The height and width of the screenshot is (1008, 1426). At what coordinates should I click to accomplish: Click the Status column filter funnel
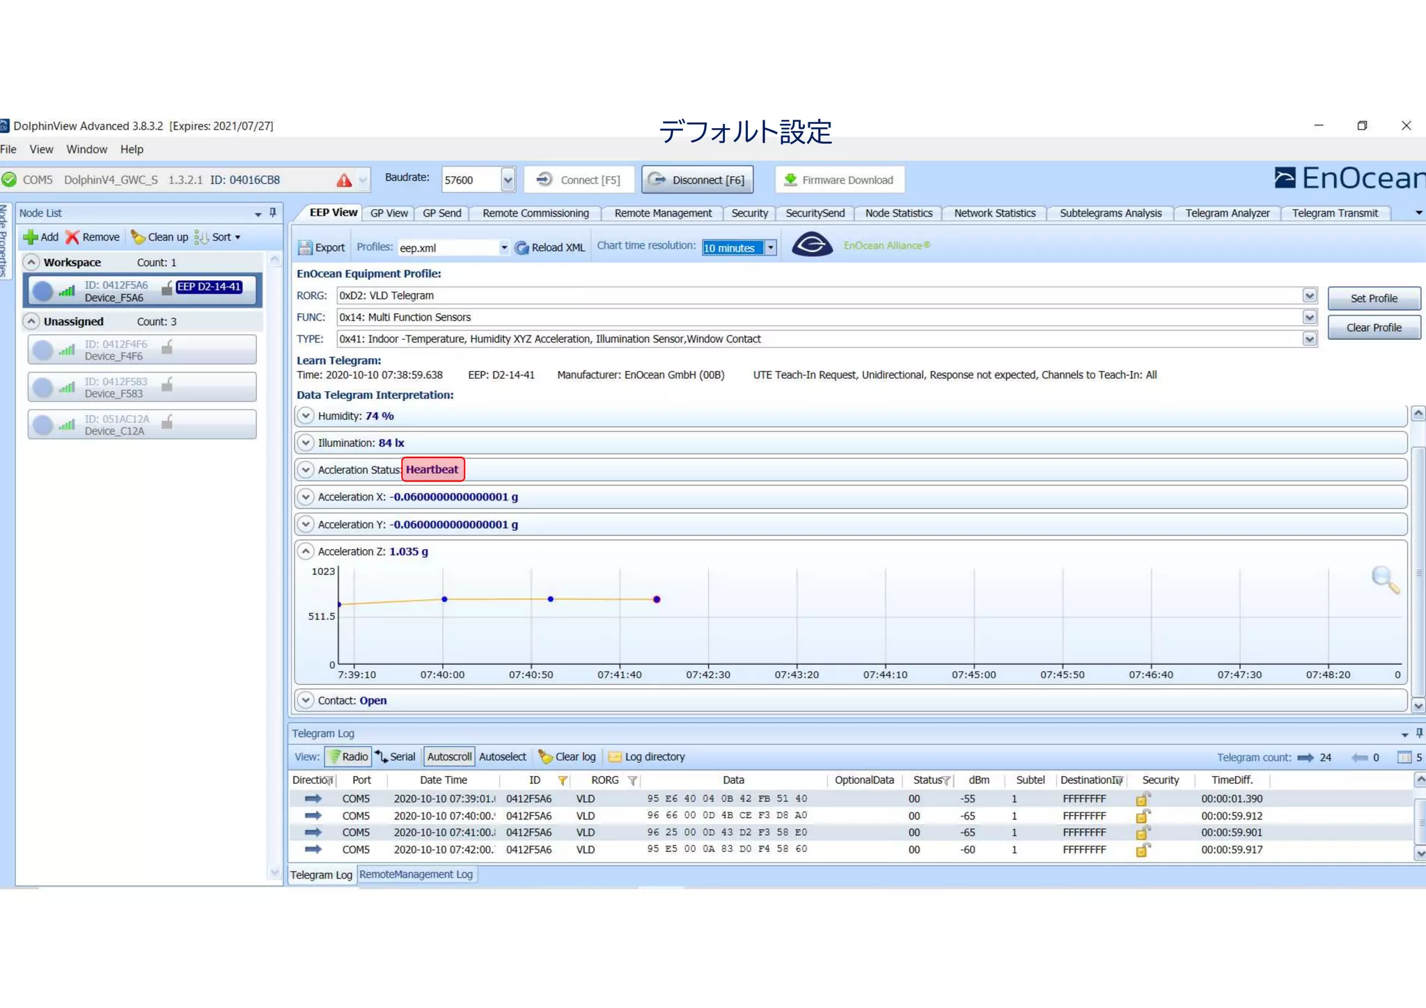pyautogui.click(x=946, y=781)
